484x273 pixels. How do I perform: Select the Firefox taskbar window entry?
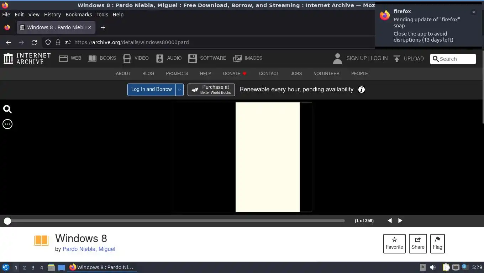[x=102, y=267]
